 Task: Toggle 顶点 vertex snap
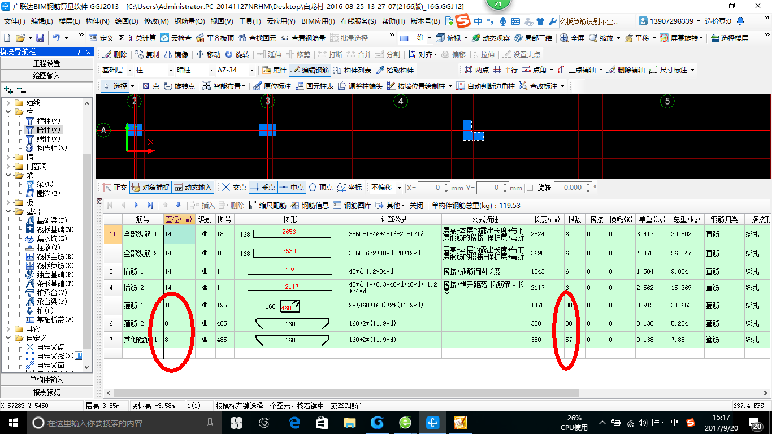click(321, 187)
